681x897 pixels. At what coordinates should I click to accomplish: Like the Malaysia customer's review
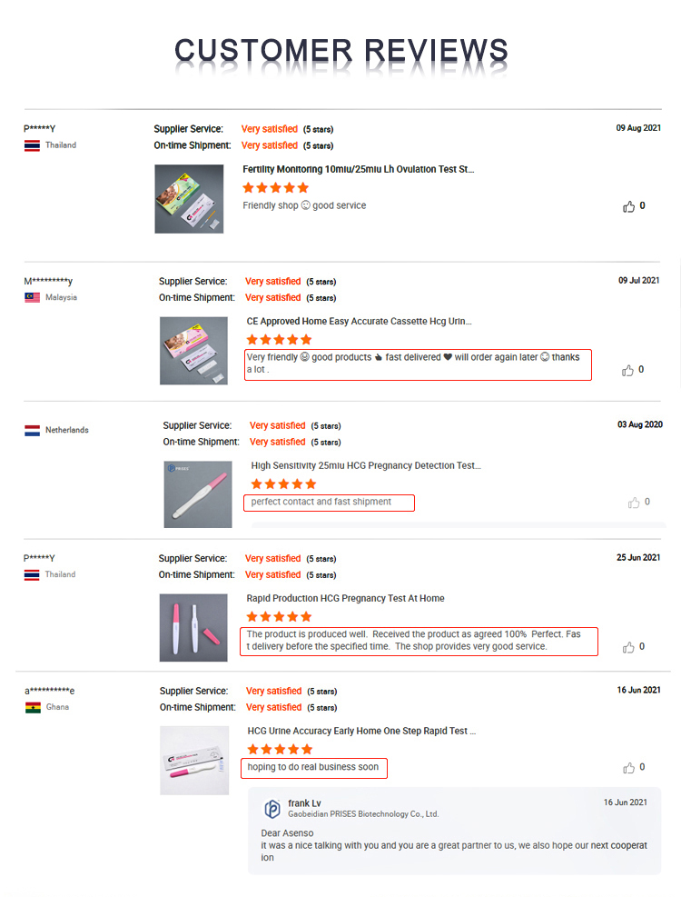pos(627,370)
